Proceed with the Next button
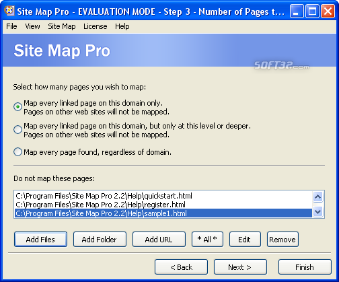Screen dimensions: 339x282 pyautogui.click(x=240, y=267)
